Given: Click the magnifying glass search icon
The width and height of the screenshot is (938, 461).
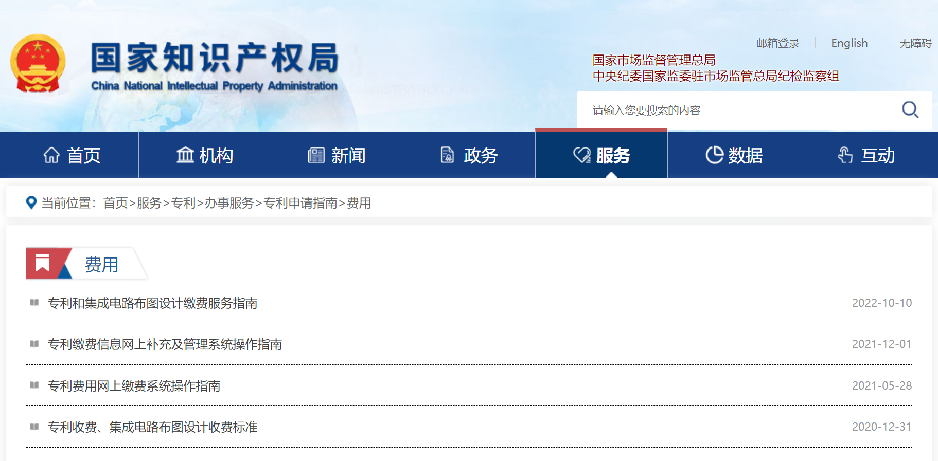Looking at the screenshot, I should pos(910,109).
